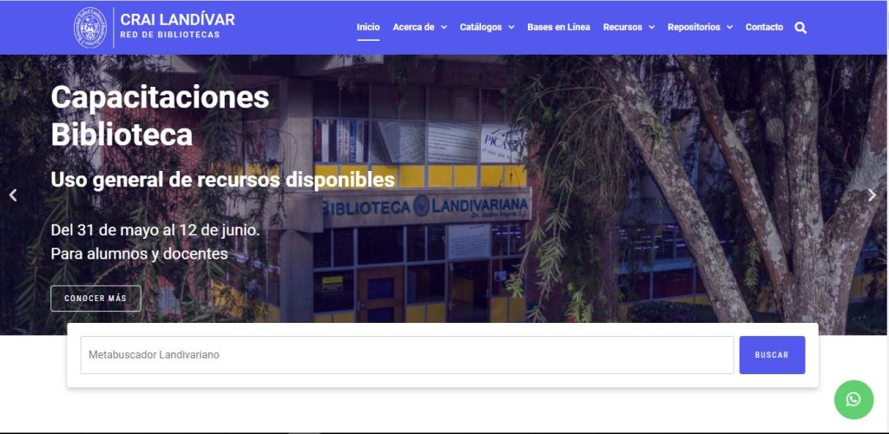Select the Inicio menu item
889x434 pixels.
pos(368,27)
